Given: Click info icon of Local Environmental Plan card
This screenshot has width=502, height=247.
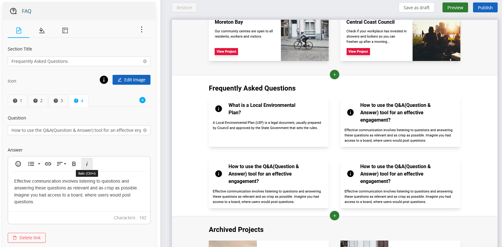Looking at the screenshot, I should click(219, 109).
